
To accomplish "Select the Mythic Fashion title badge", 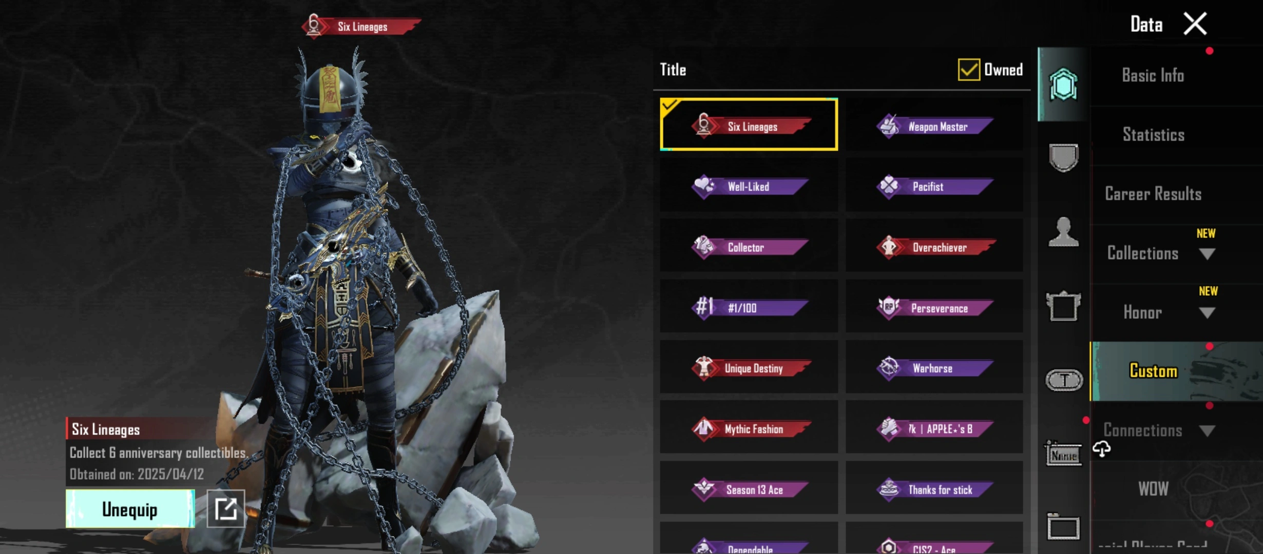I will pyautogui.click(x=749, y=428).
